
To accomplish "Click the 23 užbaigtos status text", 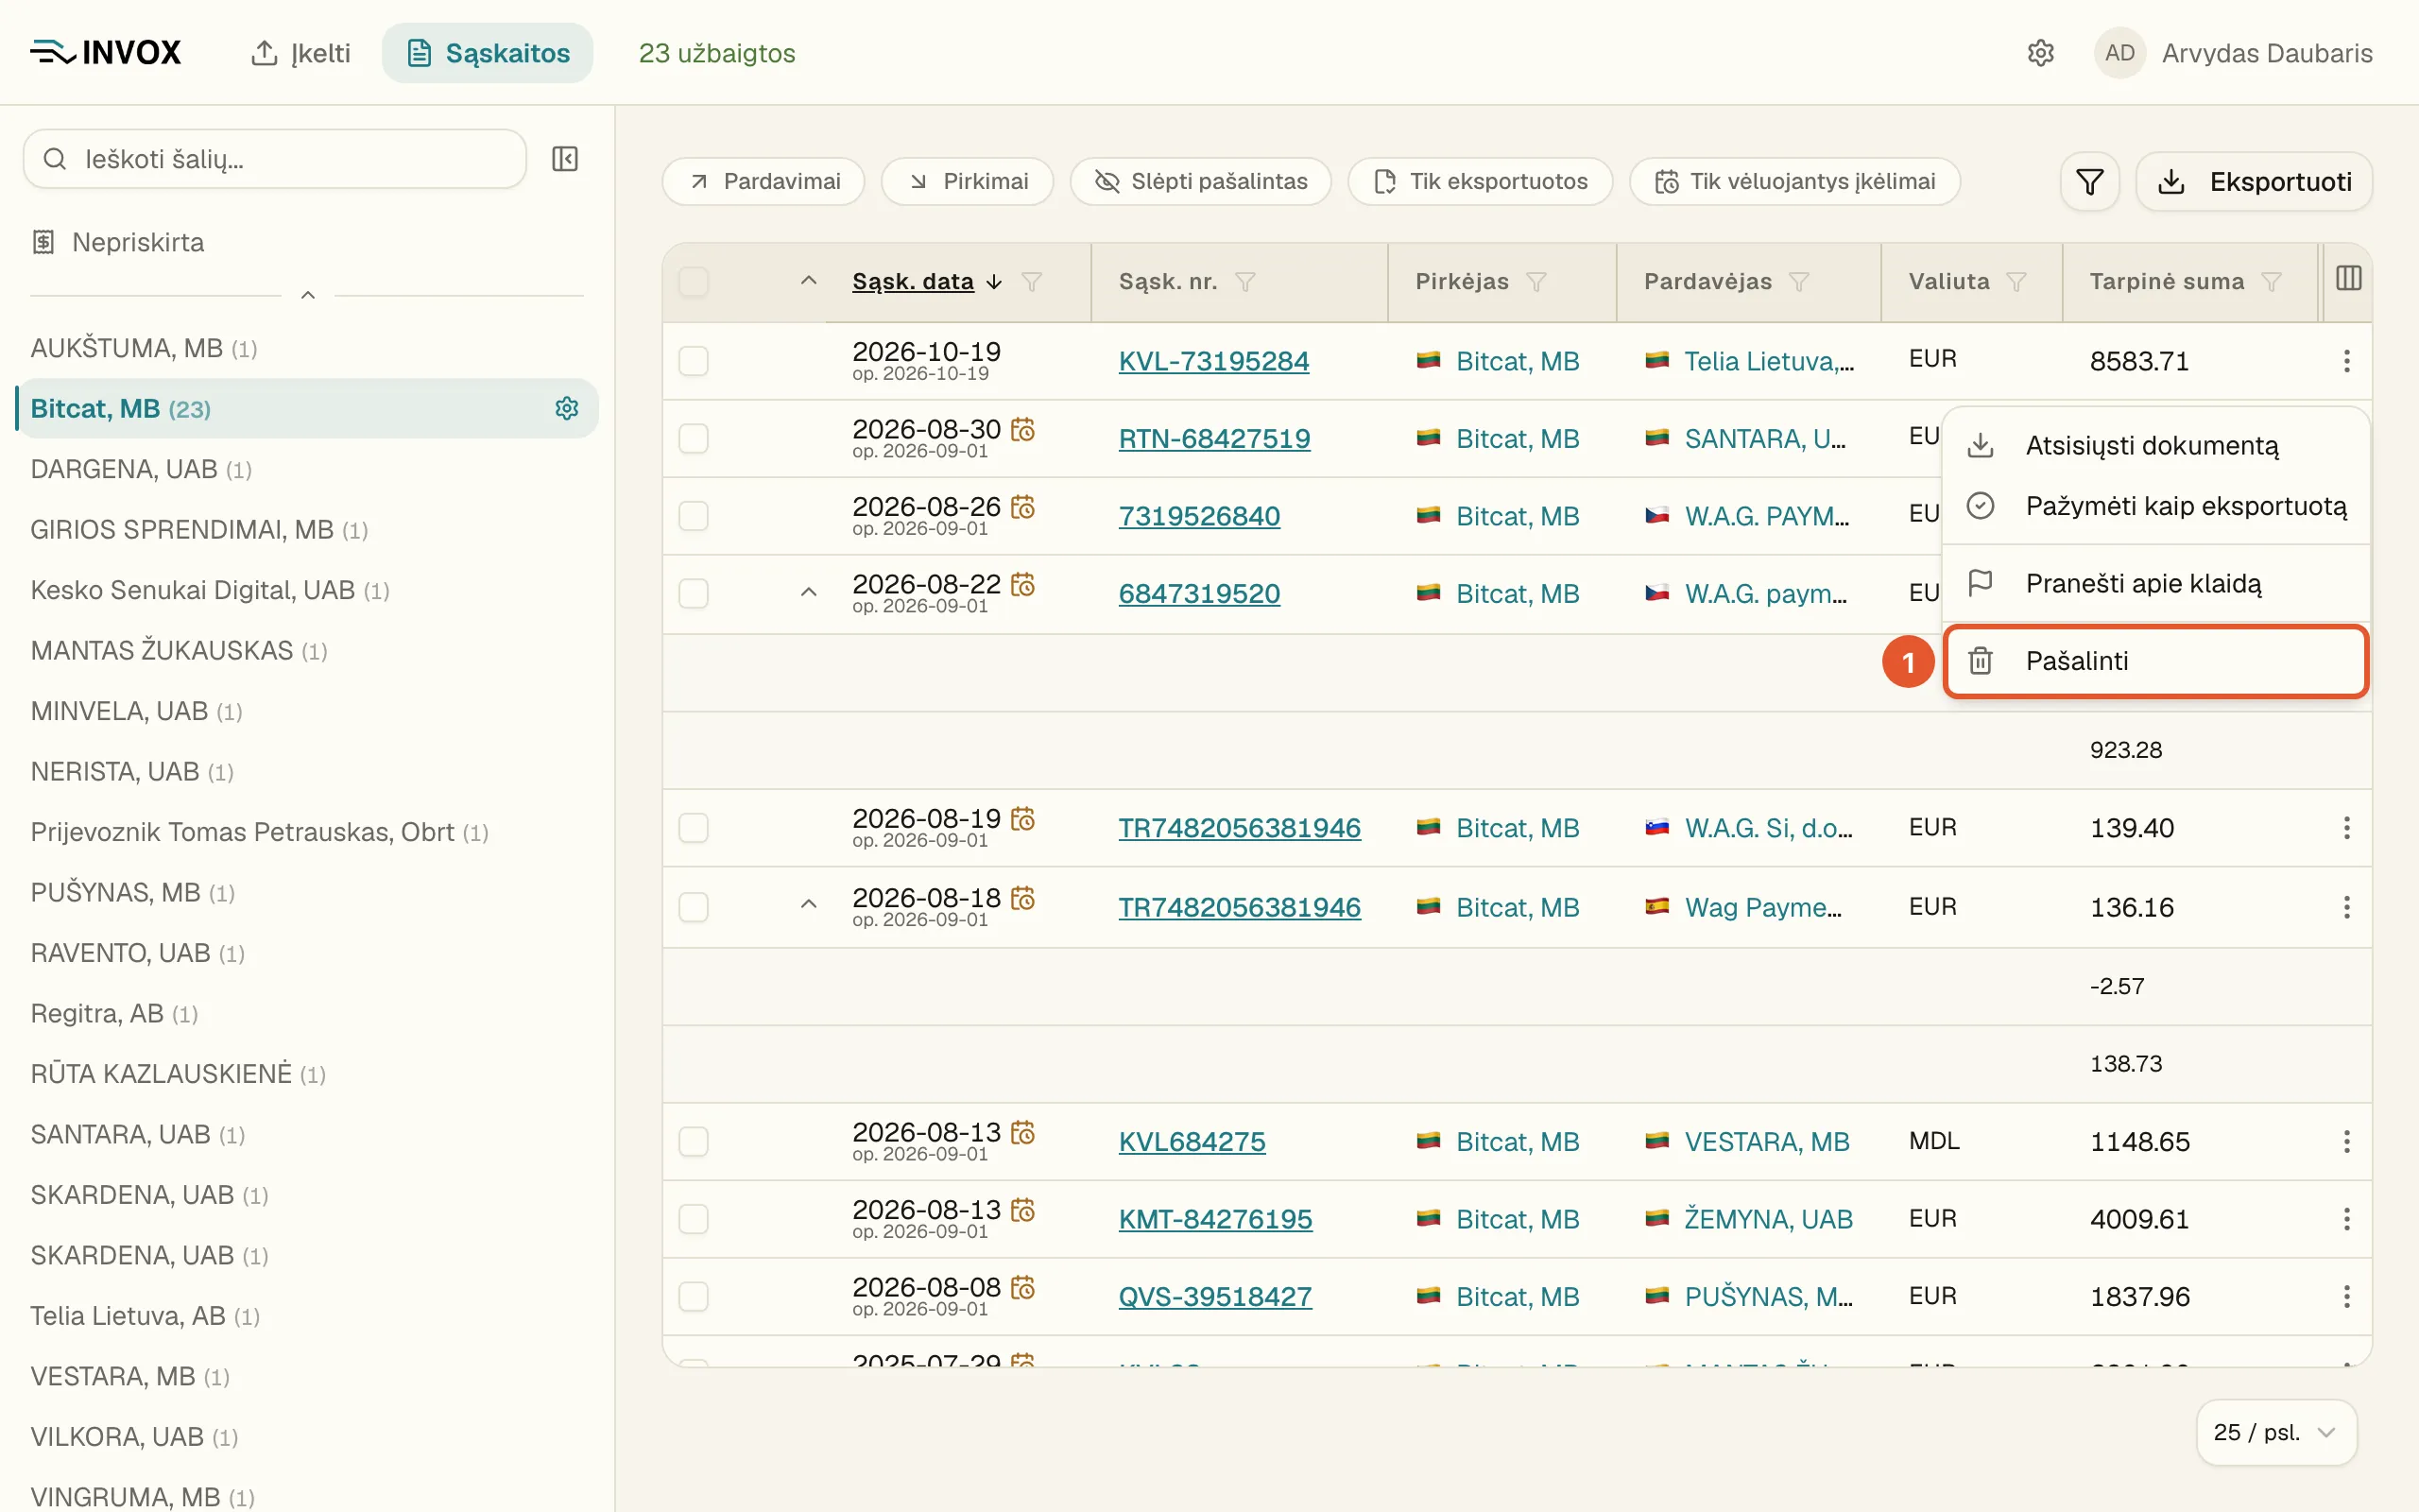I will coord(716,53).
